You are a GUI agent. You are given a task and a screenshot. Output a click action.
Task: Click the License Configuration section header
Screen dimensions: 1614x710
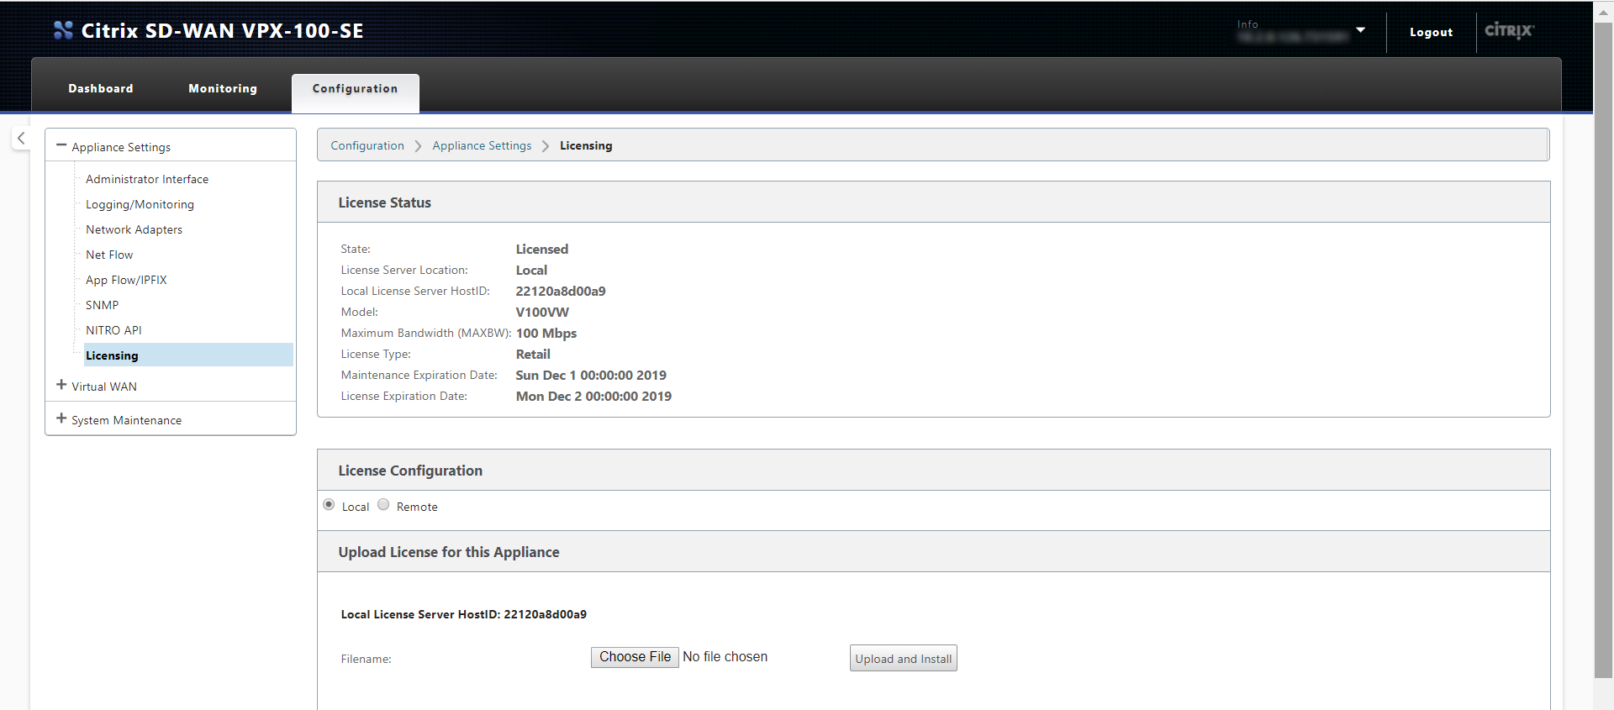[x=933, y=471]
